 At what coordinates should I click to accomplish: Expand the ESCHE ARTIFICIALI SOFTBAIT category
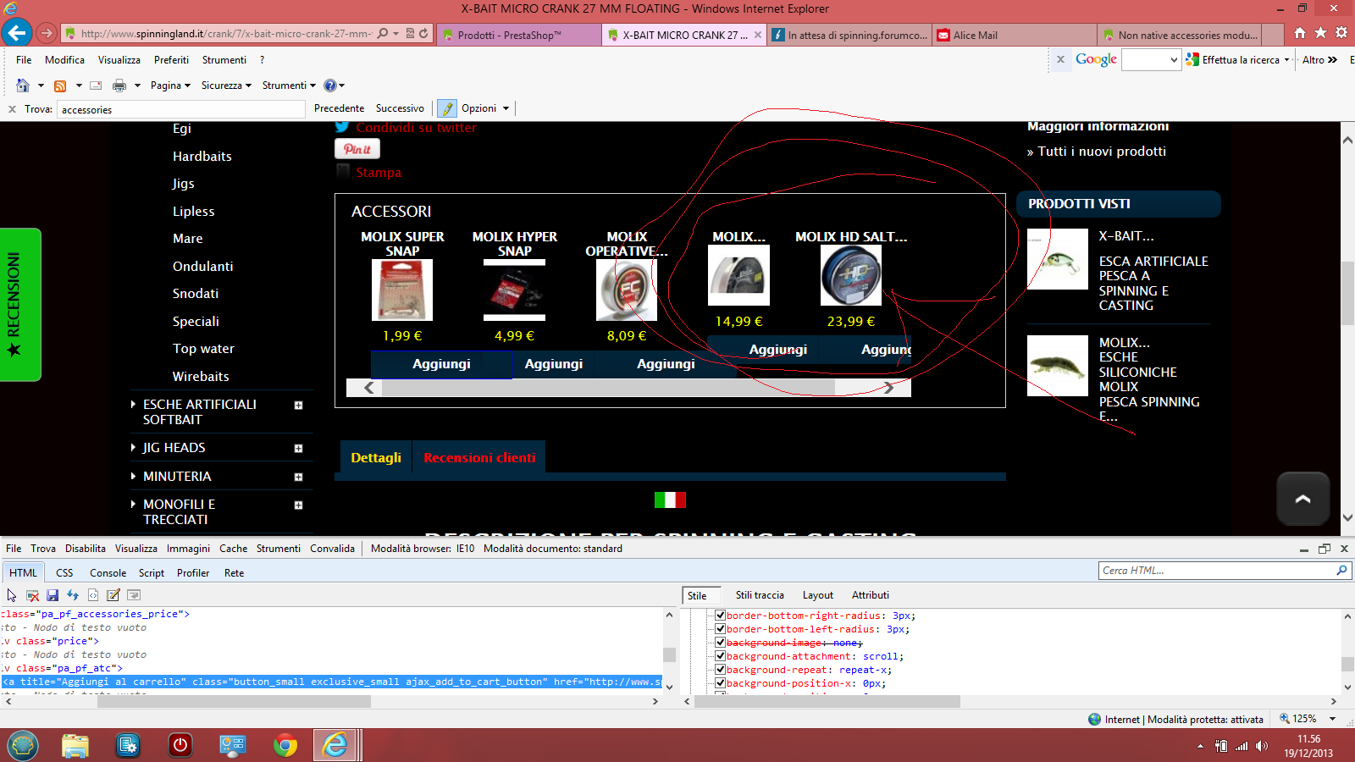point(298,406)
